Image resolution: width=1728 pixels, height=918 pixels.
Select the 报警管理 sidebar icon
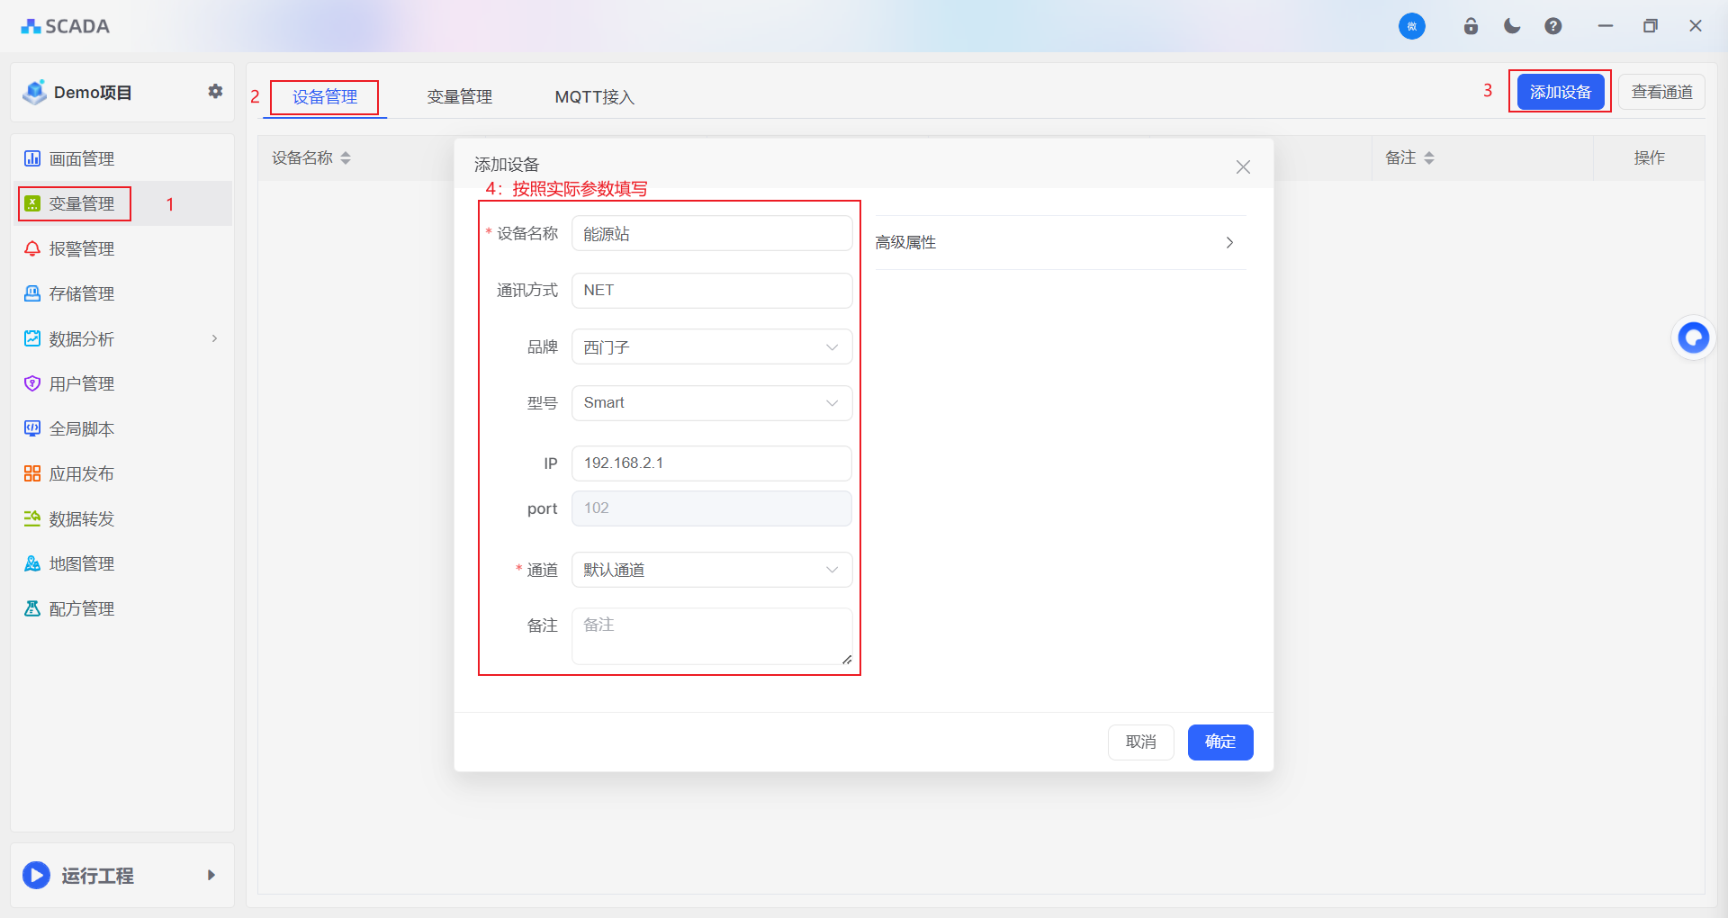click(x=32, y=248)
